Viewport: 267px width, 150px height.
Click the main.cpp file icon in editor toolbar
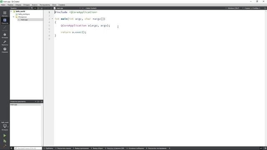point(55,8)
